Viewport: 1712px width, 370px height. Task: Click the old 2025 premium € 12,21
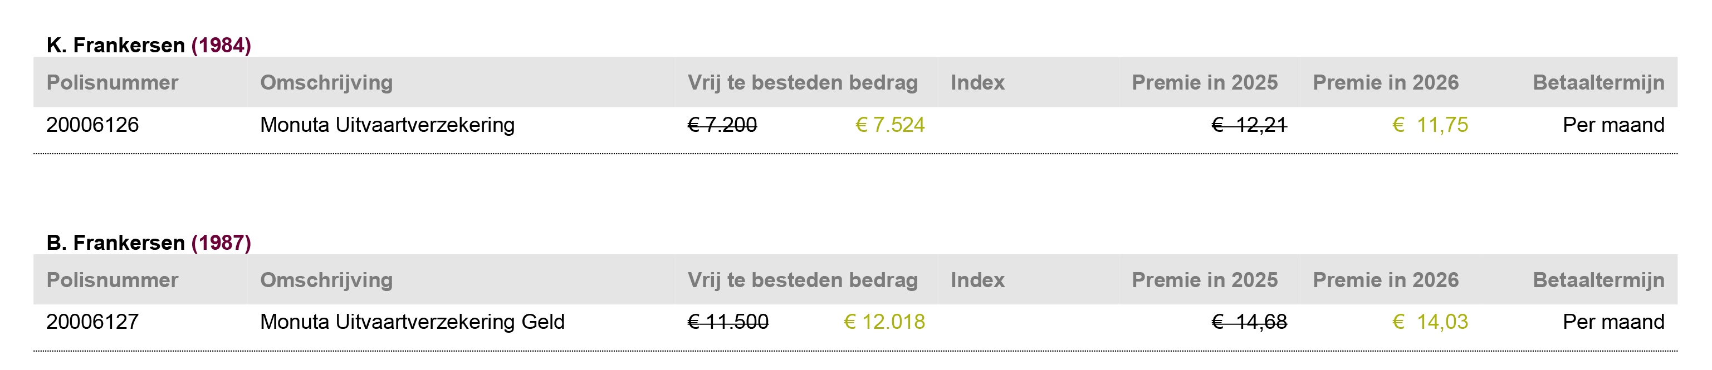click(1249, 125)
